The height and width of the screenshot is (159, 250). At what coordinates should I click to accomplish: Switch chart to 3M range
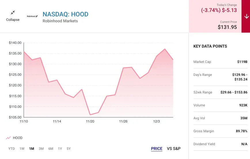[41, 149]
